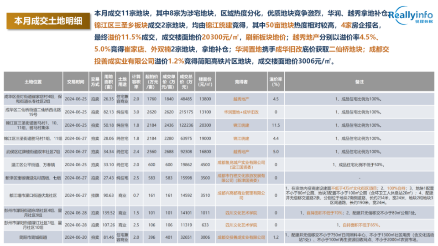Click the highlighted 崔家店、外双楠 text in summary
Viewport: 438px width, 246px height.
147,49
